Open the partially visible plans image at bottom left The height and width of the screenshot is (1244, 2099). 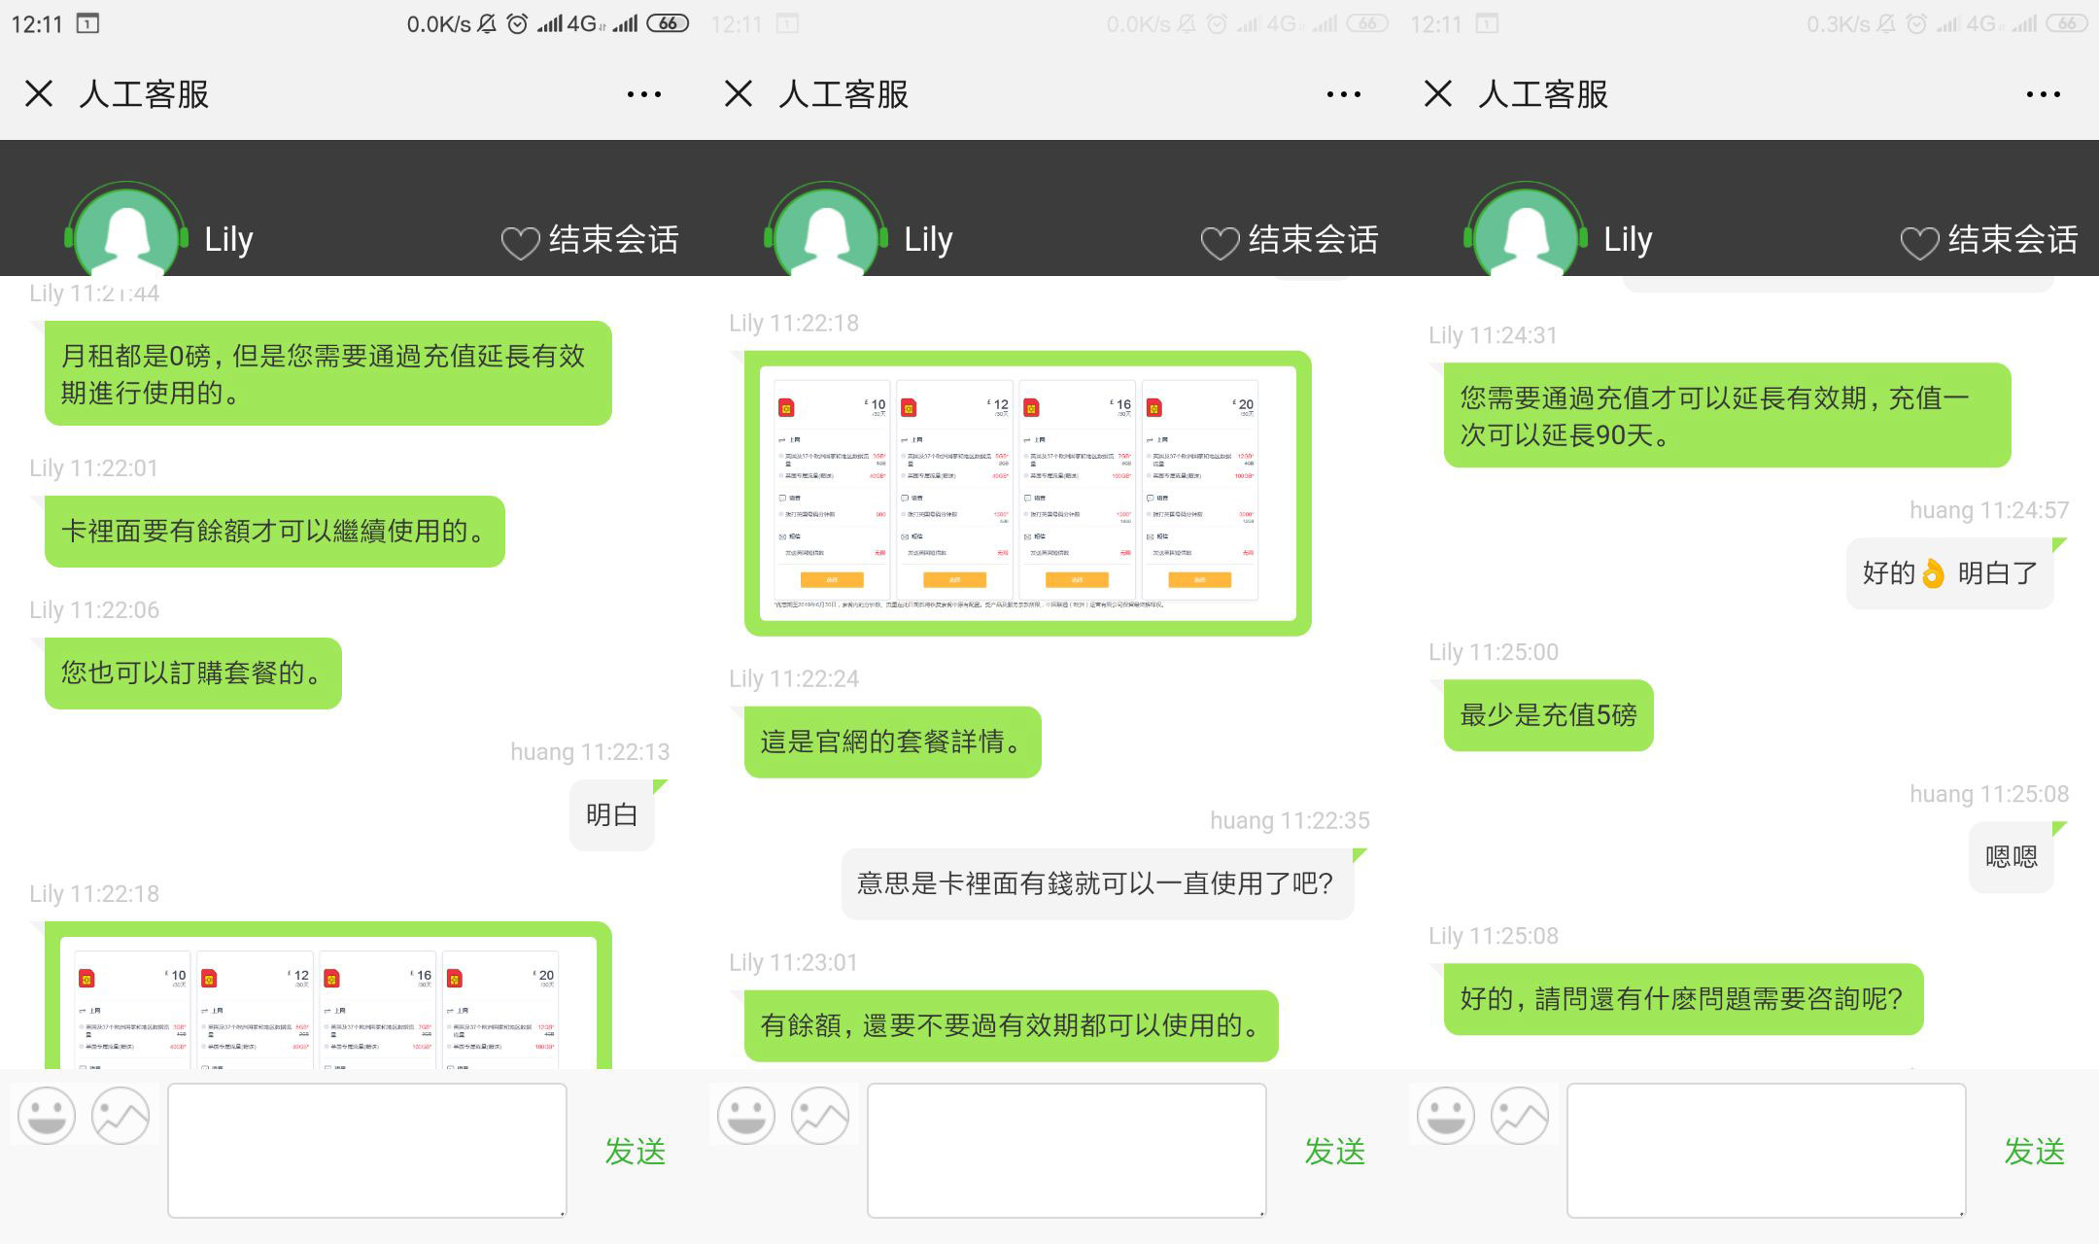[x=327, y=1001]
